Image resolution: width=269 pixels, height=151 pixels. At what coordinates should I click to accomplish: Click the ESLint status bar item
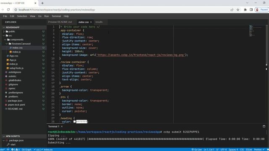249,149
